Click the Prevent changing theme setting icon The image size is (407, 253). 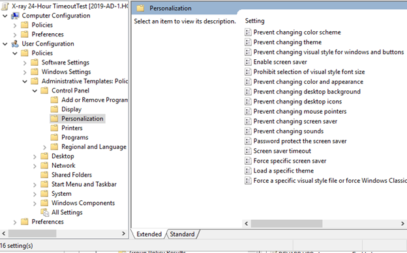click(x=248, y=42)
